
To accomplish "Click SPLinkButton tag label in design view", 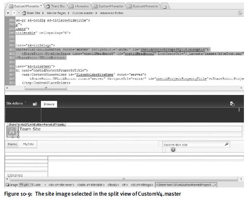I will [37, 124].
